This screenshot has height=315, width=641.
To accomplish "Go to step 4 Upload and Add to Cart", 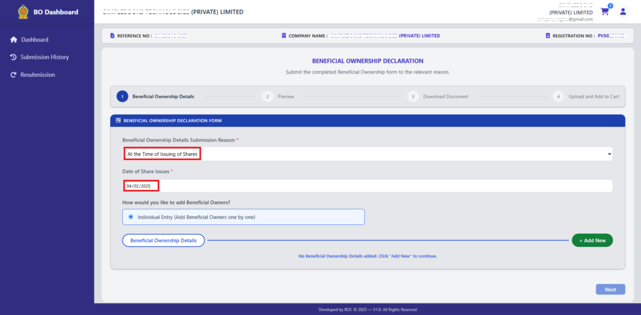I will [x=586, y=97].
